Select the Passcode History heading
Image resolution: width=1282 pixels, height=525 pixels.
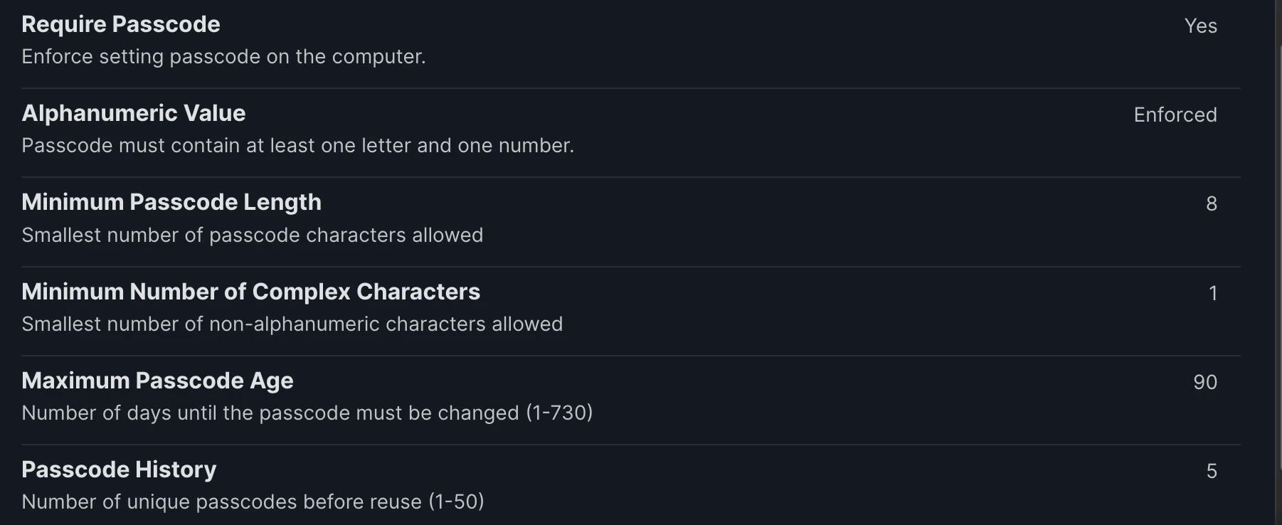click(119, 470)
